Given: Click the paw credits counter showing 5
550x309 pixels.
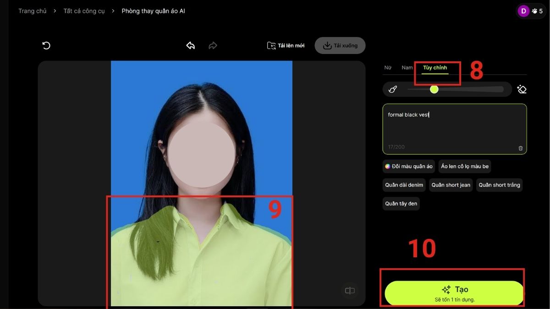Looking at the screenshot, I should coord(537,11).
